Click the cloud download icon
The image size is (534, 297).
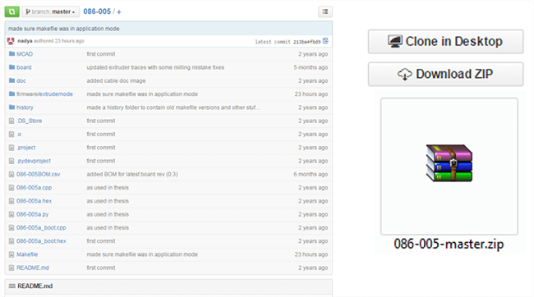pyautogui.click(x=404, y=74)
